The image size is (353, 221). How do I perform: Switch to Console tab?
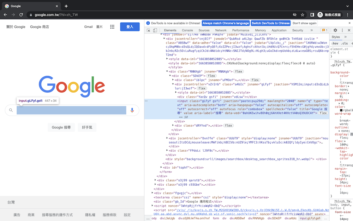click(187, 30)
